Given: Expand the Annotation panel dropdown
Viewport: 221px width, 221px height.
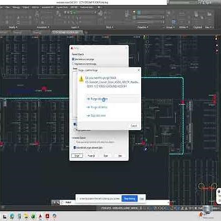Looking at the screenshot, I should pyautogui.click(x=43, y=27).
